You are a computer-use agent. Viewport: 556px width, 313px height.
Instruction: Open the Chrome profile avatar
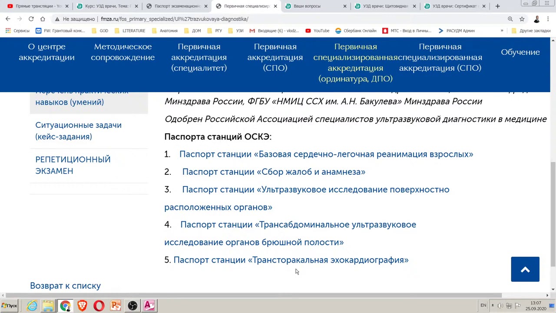click(x=537, y=19)
